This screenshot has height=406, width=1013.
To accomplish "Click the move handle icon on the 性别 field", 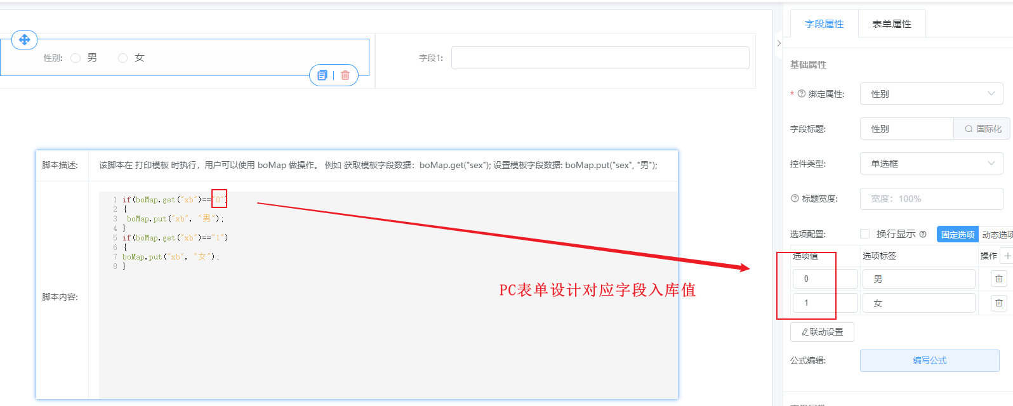I will (25, 40).
